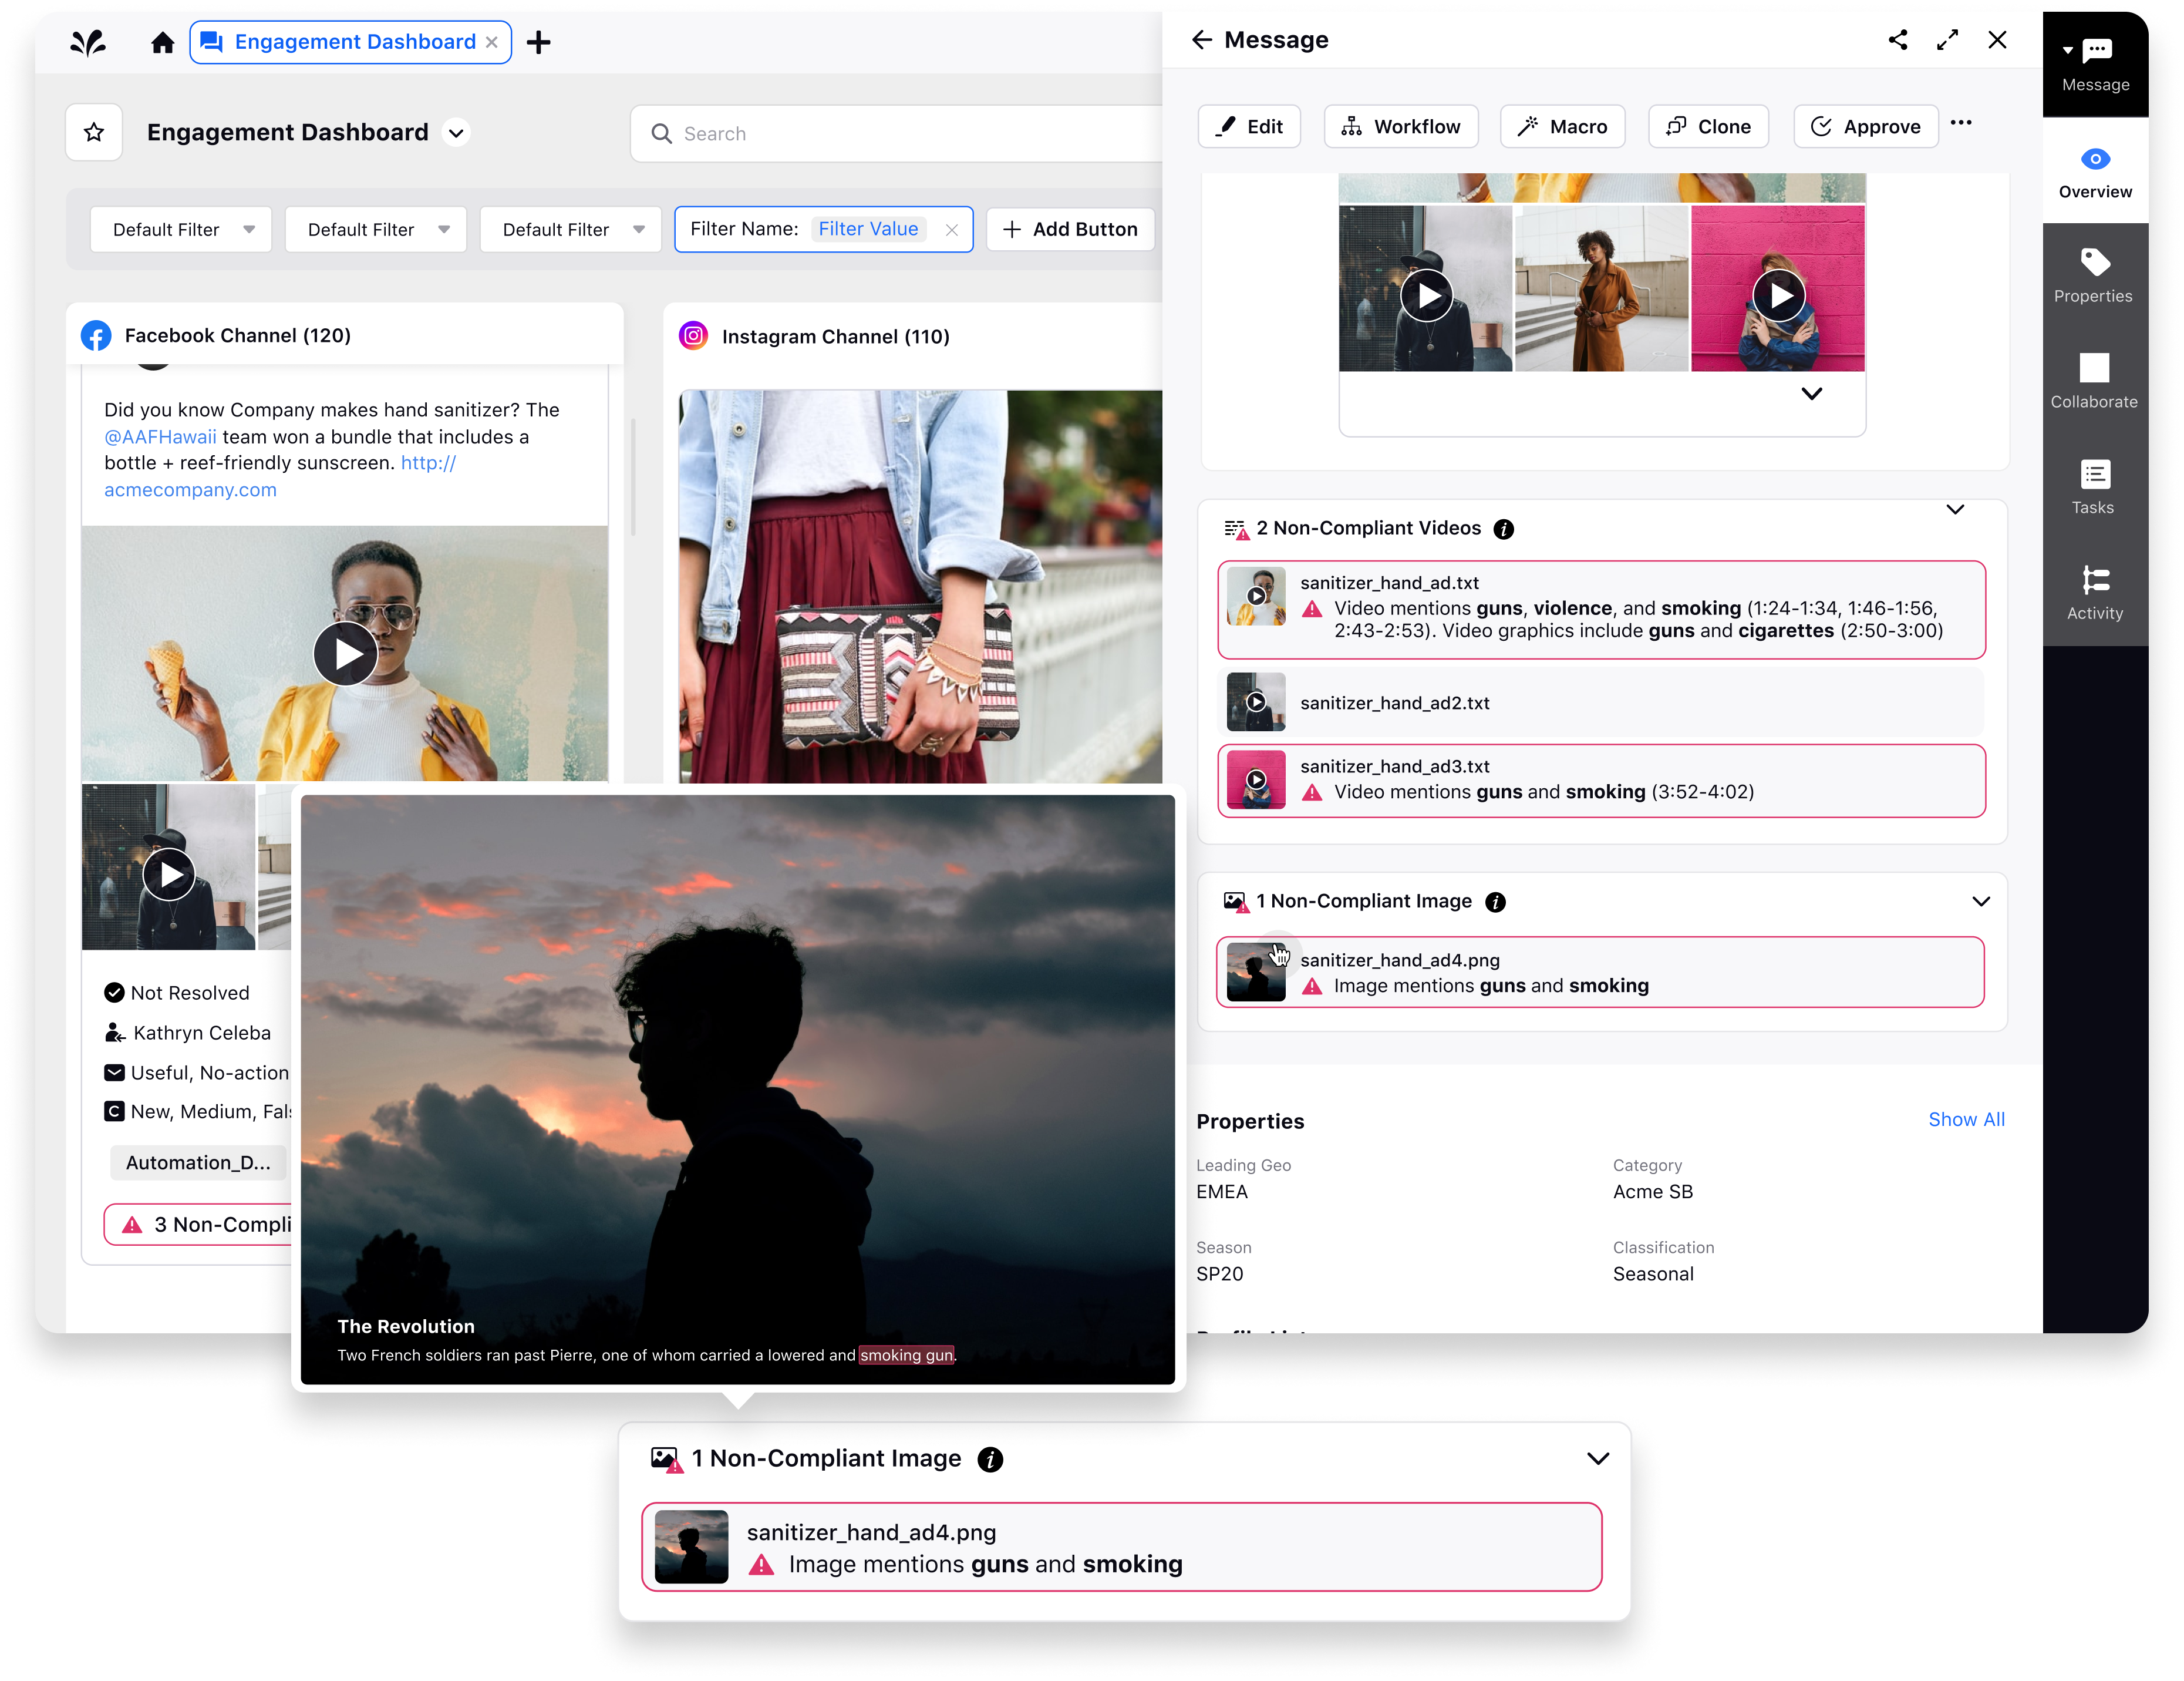Image resolution: width=2184 pixels, height=1681 pixels.
Task: Click the star favorite icon
Action: click(x=94, y=132)
